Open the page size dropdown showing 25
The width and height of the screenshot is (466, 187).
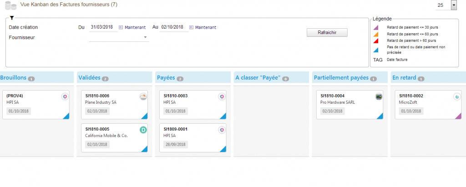tap(454, 5)
